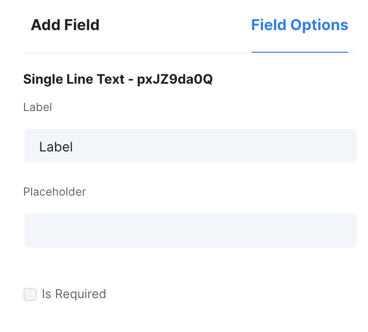
Task: Focus the empty Placeholder input box
Action: coord(190,230)
